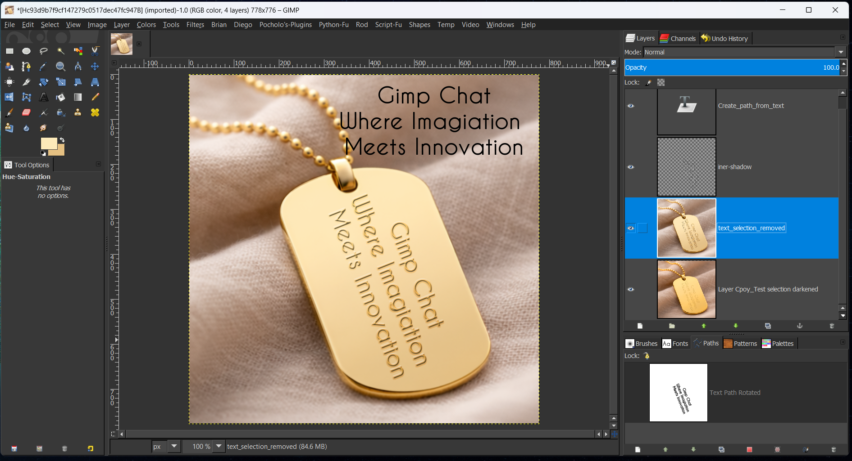
Task: Swap foreground and background colors arrow
Action: point(62,140)
